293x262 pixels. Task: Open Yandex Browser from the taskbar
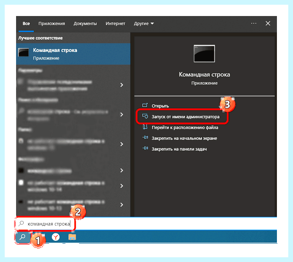coord(55,237)
